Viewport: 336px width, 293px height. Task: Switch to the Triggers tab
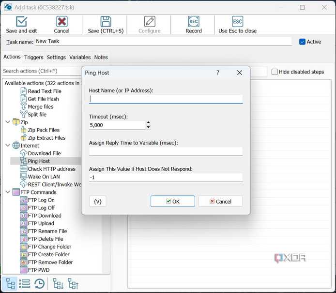click(33, 58)
